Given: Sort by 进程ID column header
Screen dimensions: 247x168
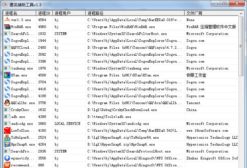Looking at the screenshot, I should point(44,13).
